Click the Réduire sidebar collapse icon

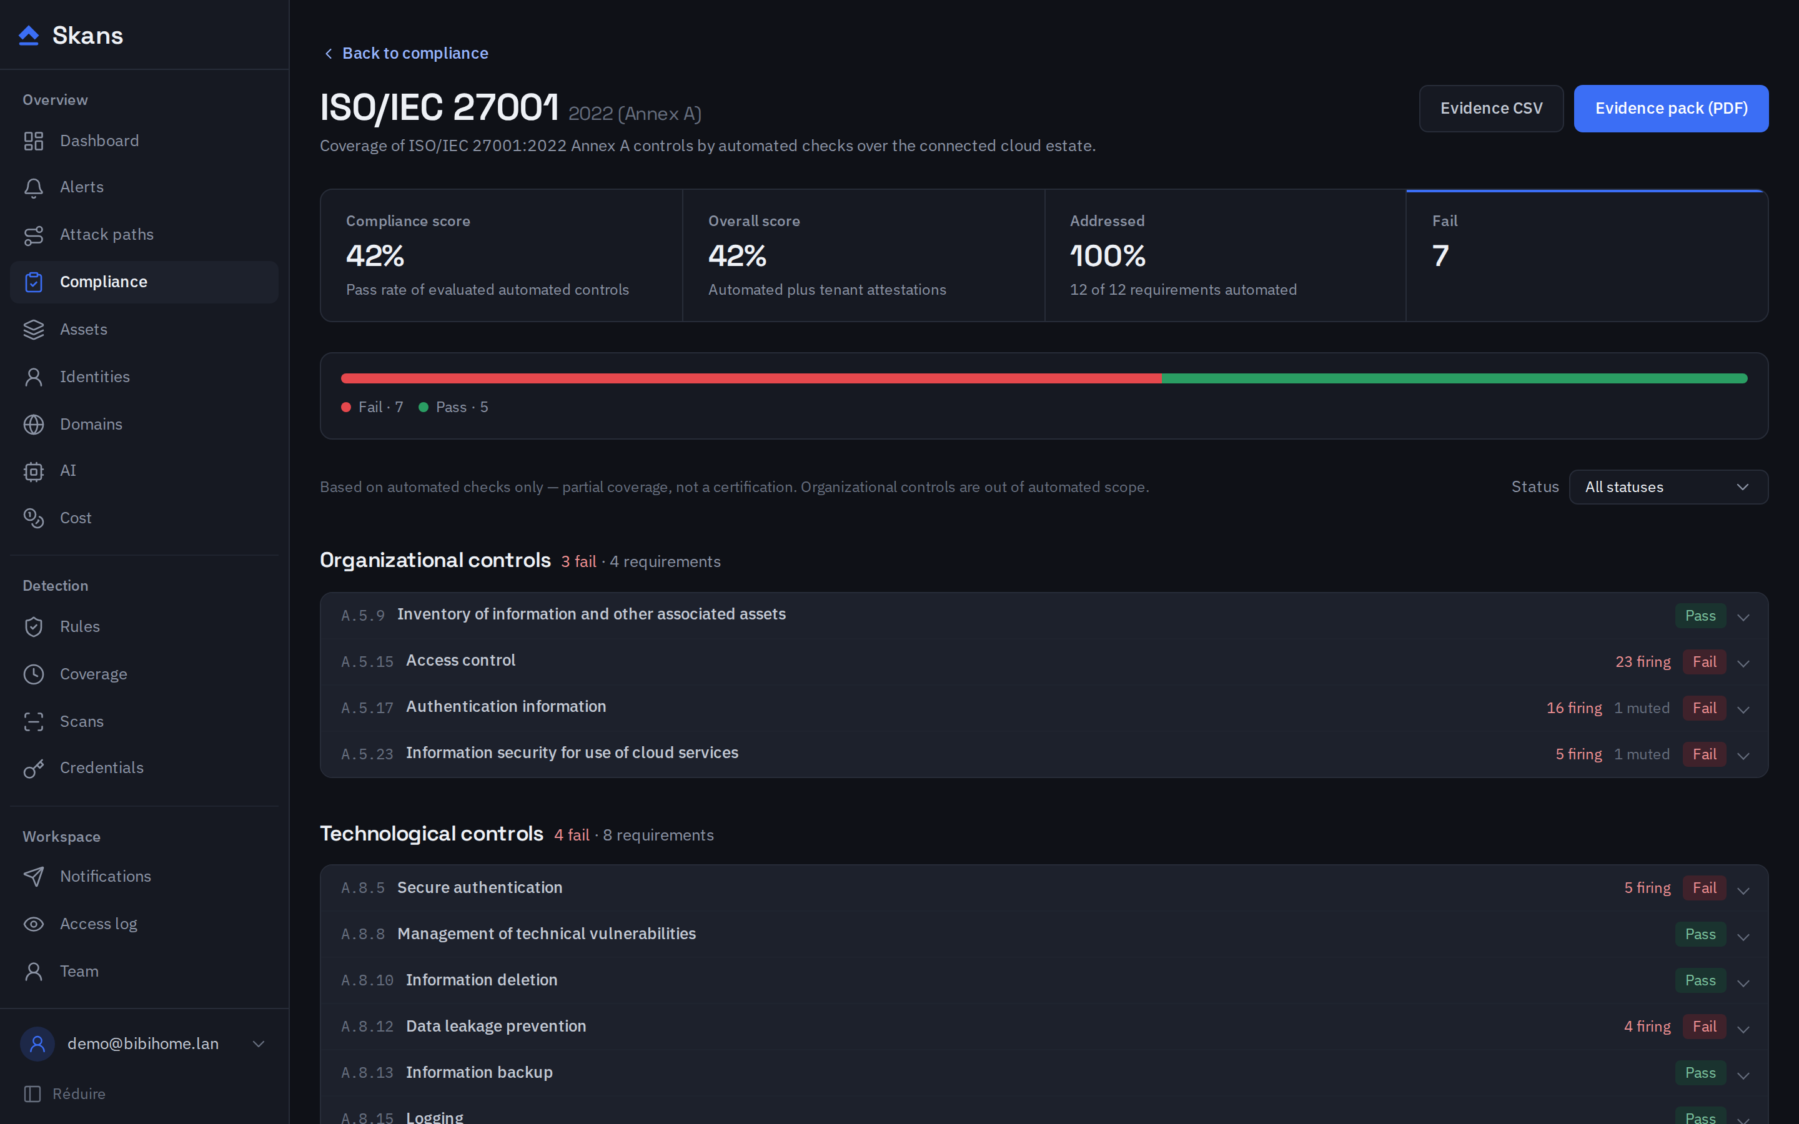32,1093
